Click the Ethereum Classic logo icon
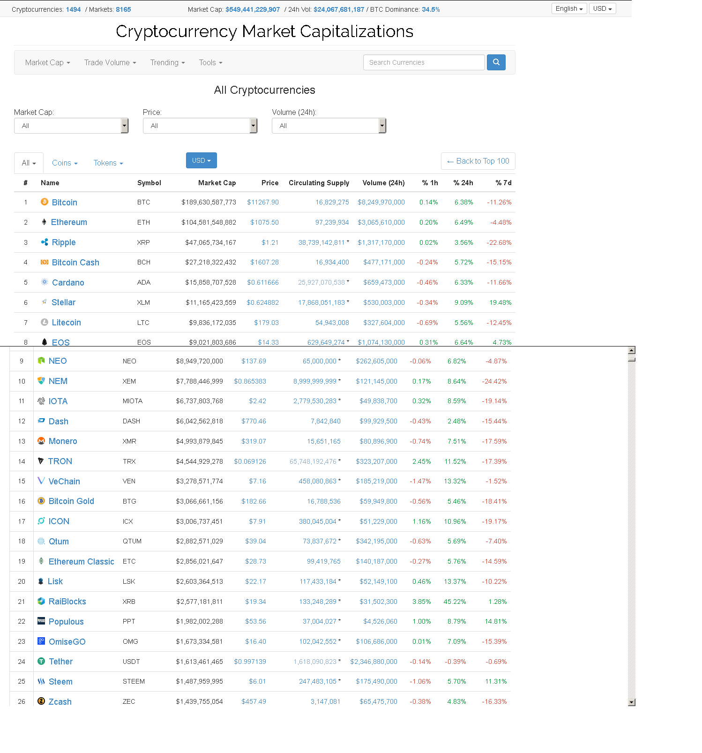The height and width of the screenshot is (753, 702). tap(41, 561)
